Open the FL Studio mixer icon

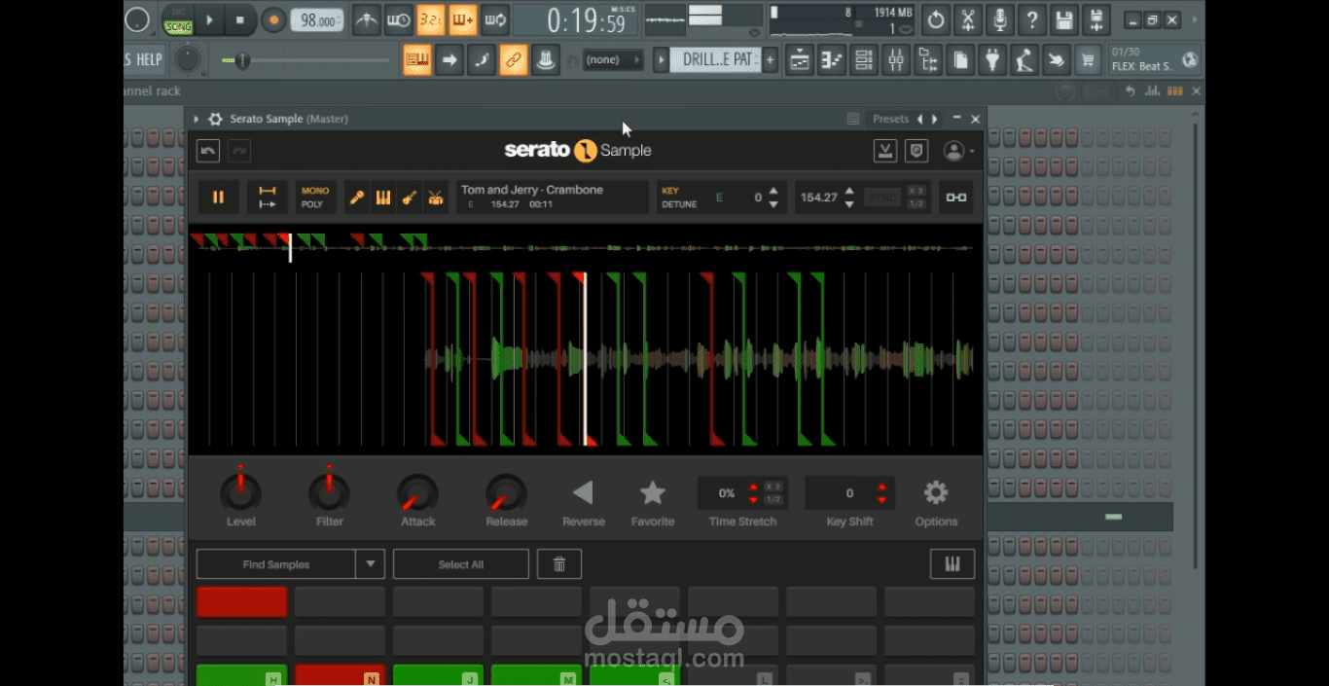[895, 60]
